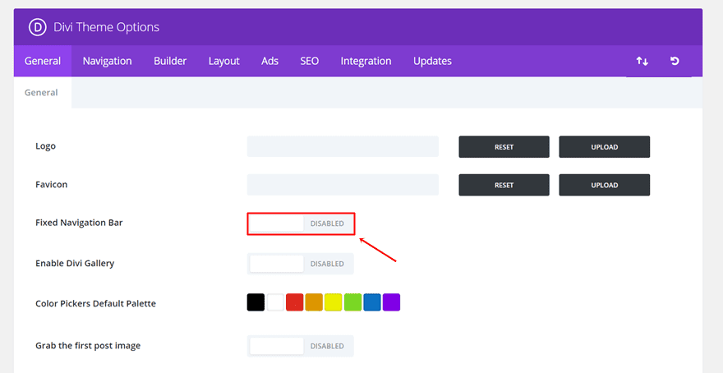Click the Divi logo icon in header
This screenshot has width=723, height=373.
[38, 27]
